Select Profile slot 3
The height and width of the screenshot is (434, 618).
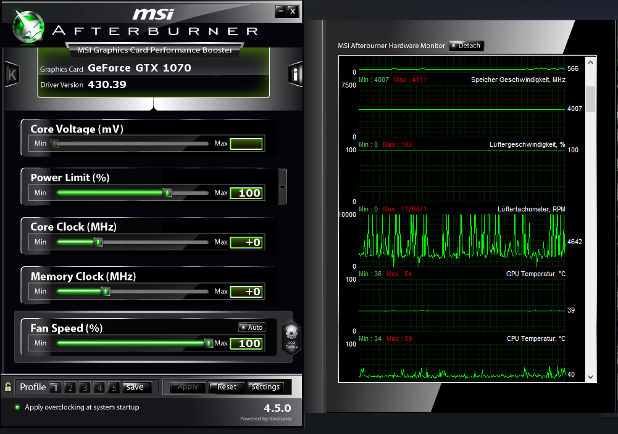(85, 388)
